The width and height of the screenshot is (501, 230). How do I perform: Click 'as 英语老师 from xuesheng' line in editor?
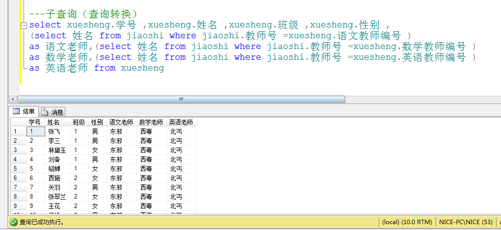coord(96,68)
